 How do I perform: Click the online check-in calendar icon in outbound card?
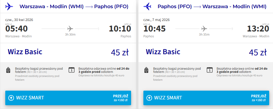pyautogui.click(x=71, y=70)
